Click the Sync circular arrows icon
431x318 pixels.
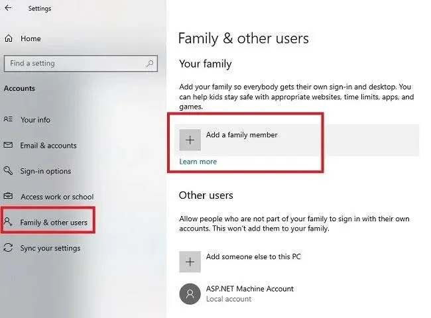coord(8,247)
